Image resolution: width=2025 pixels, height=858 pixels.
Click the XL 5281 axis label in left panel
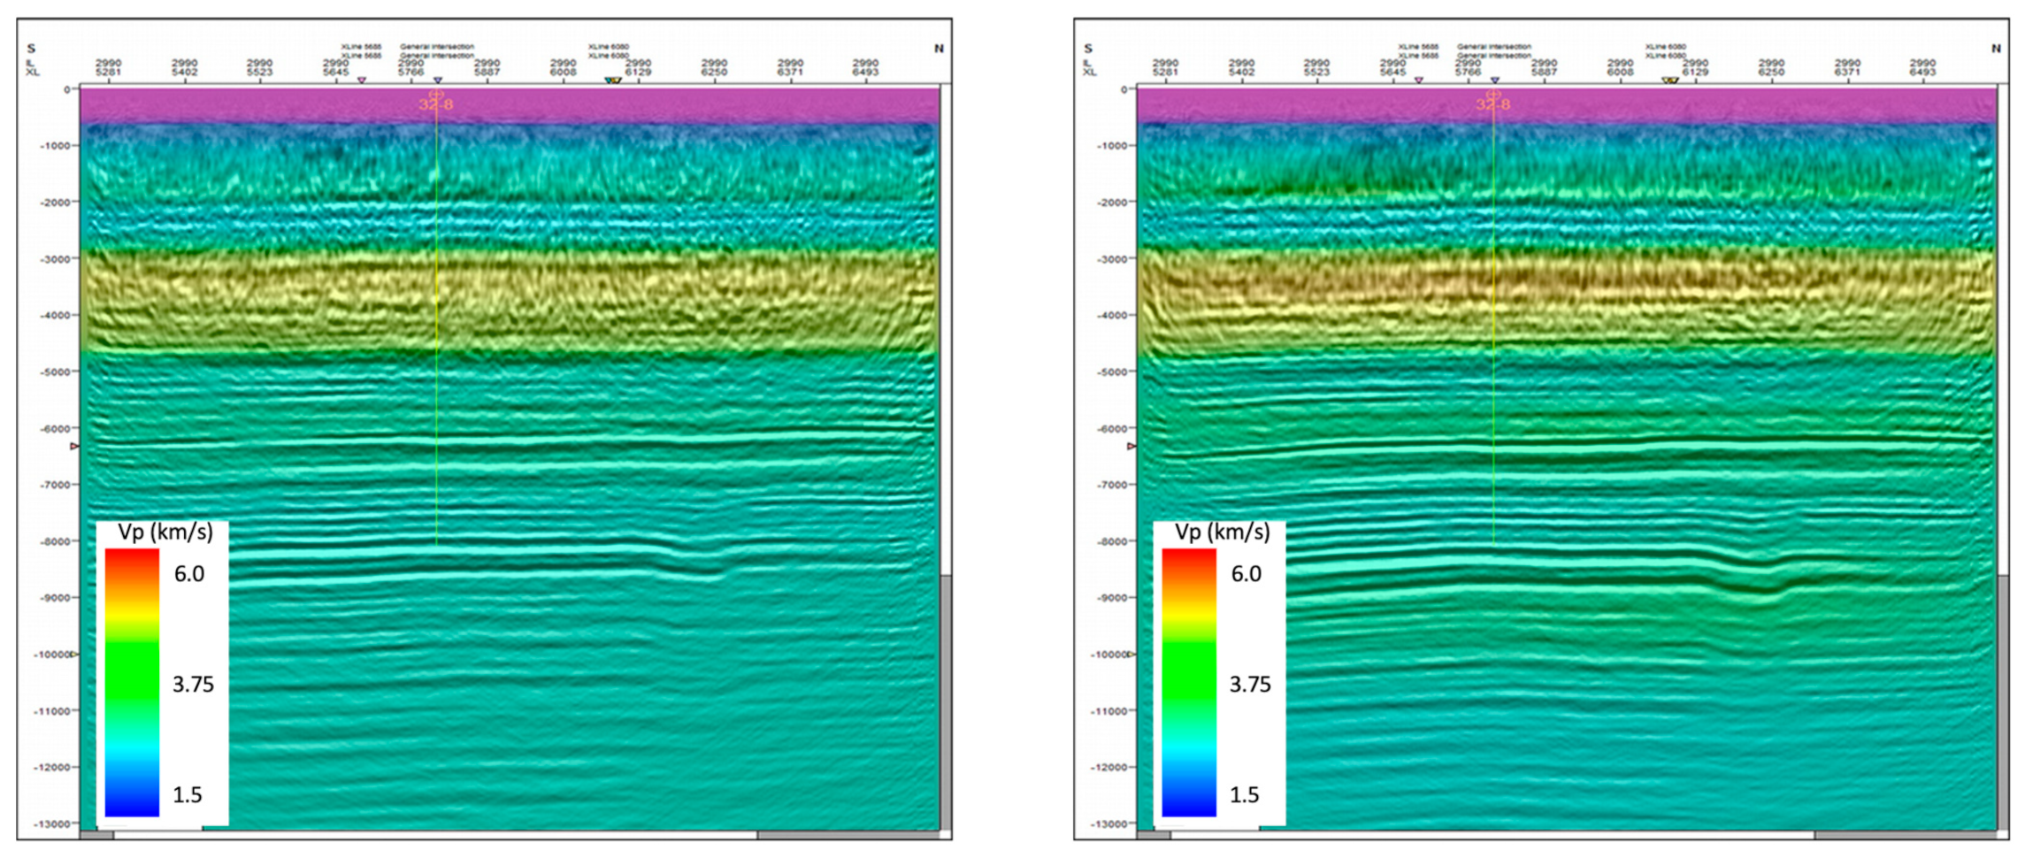[x=109, y=72]
